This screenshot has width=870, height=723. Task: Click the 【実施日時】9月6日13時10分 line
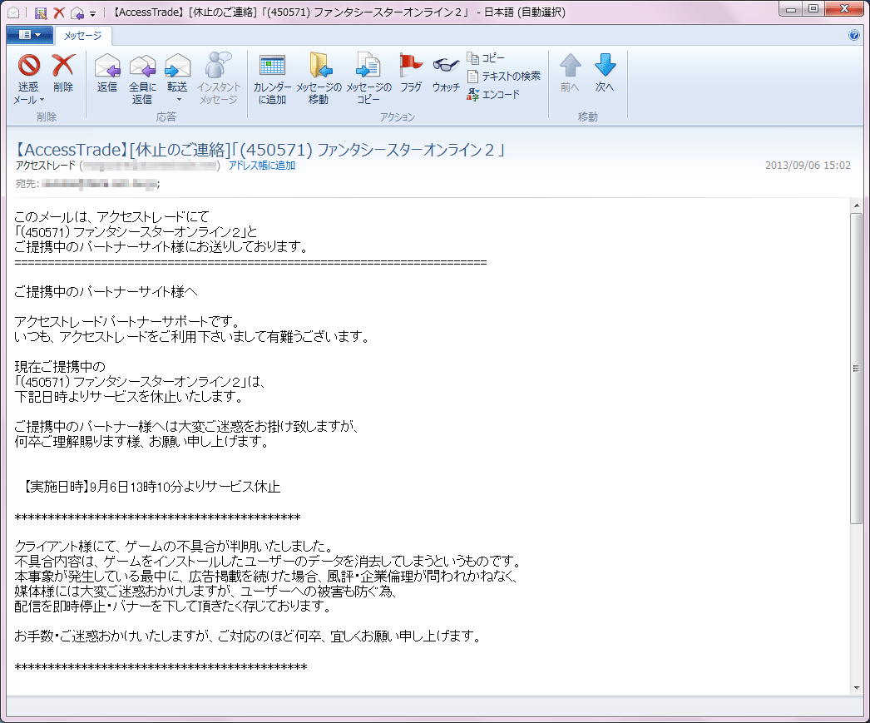(151, 488)
